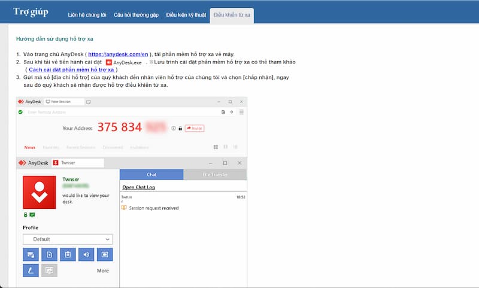Toggle keyboard and mouse control permission

31,254
